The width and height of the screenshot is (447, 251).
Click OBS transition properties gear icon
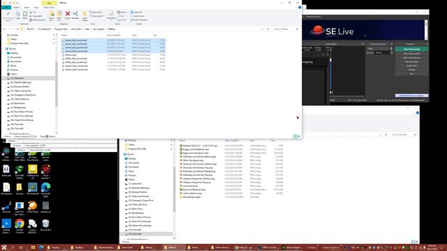pyautogui.click(x=391, y=49)
